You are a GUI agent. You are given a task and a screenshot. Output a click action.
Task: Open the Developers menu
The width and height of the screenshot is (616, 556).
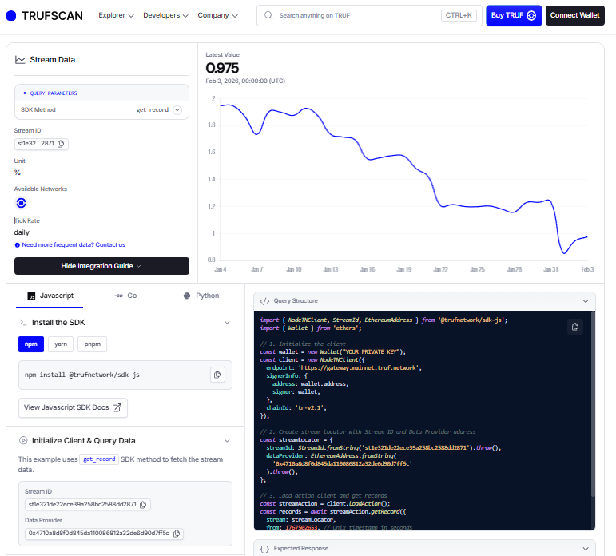[165, 15]
